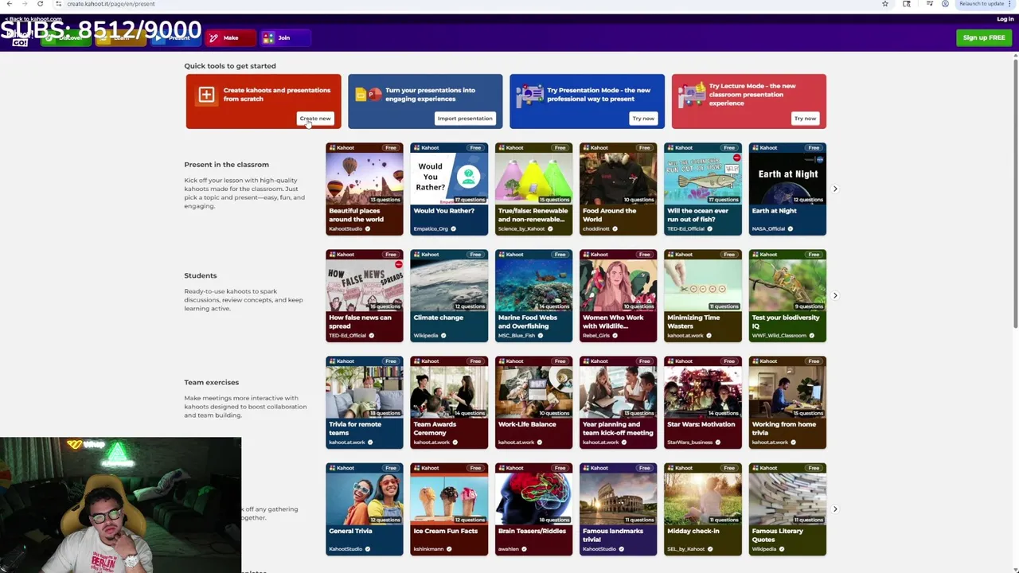Open Test your biodiversity IQ kahoot
Image resolution: width=1019 pixels, height=573 pixels.
(787, 295)
